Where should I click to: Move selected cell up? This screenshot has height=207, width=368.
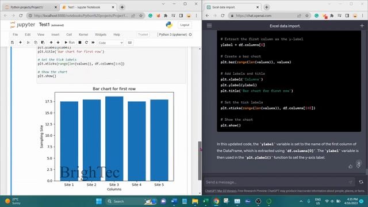[51, 43]
